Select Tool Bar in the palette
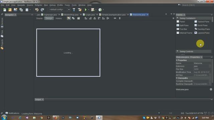The image size is (214, 120). (x=182, y=29)
